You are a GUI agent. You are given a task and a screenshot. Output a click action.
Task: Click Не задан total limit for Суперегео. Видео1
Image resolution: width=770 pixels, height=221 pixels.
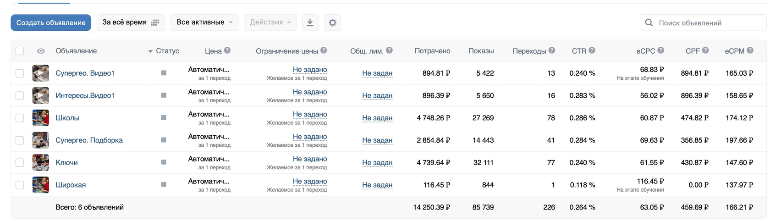tap(377, 73)
